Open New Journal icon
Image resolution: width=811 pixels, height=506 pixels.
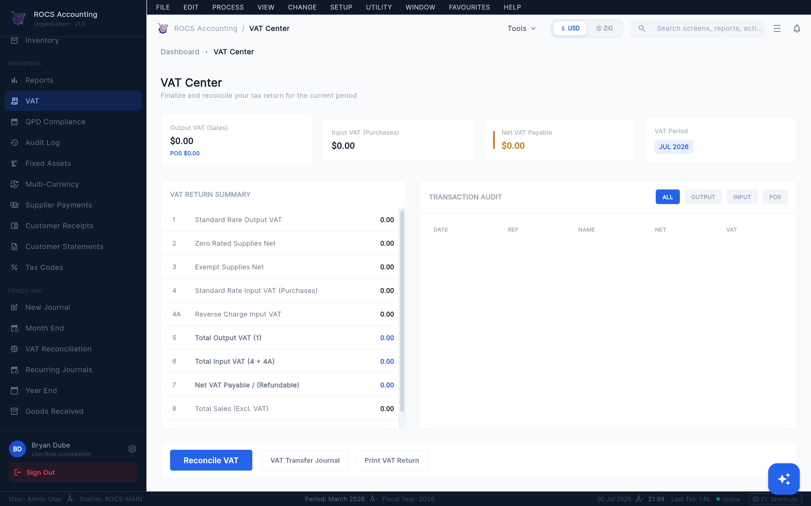[x=14, y=307]
